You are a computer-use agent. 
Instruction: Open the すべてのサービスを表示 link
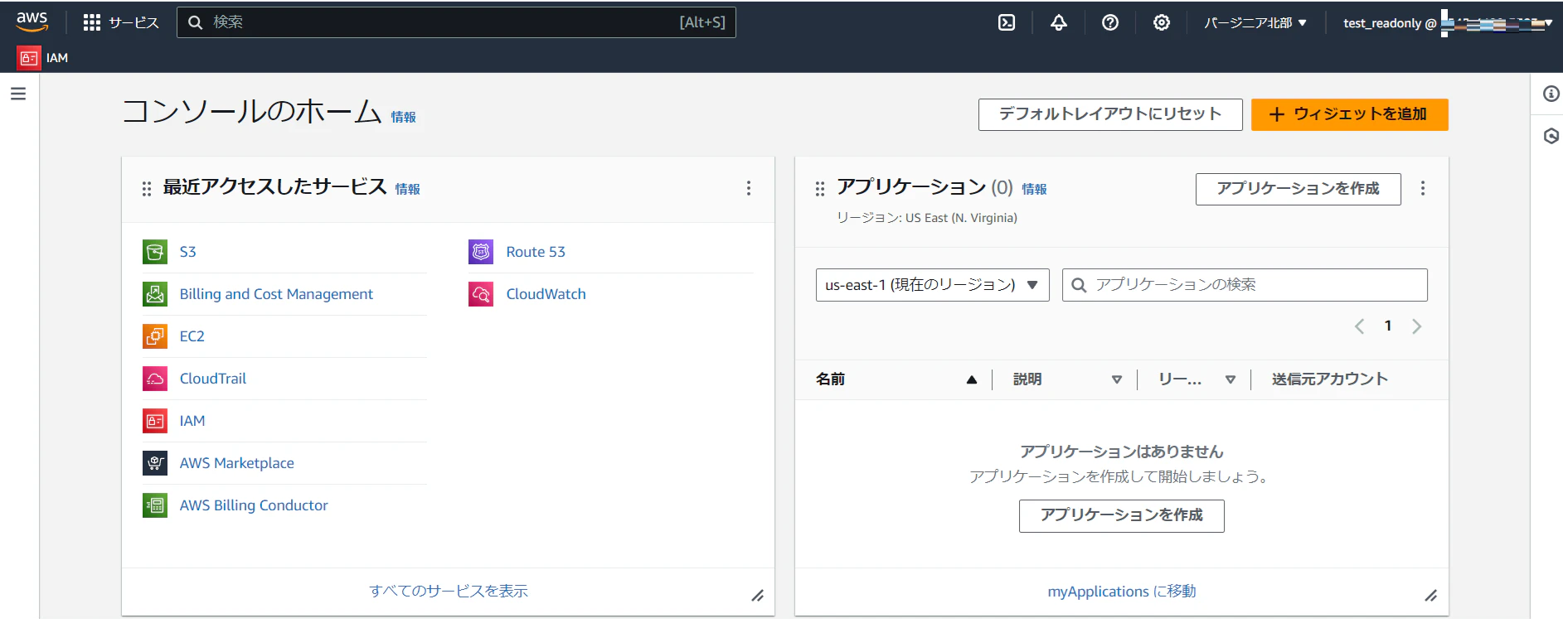point(449,592)
